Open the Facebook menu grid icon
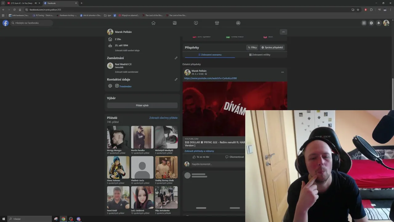Viewport: 394px width, 222px height. 364,23
